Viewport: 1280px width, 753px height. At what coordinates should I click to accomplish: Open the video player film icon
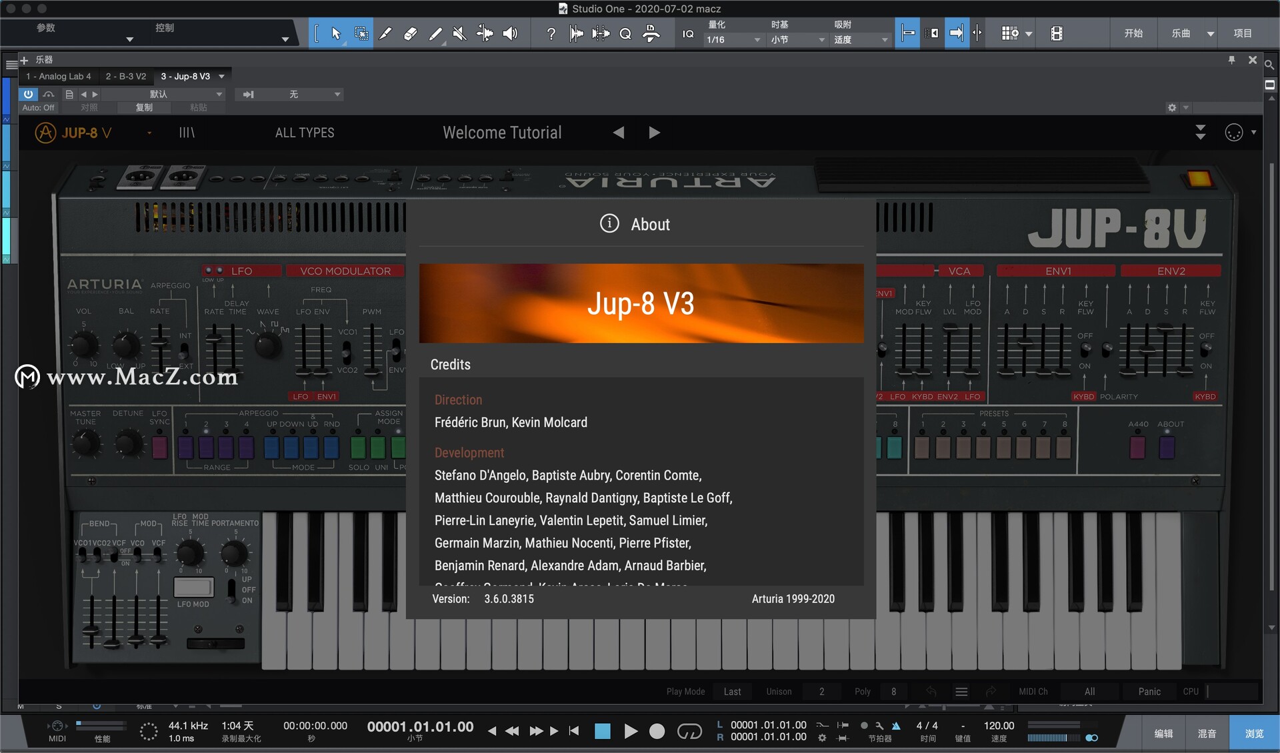pyautogui.click(x=1057, y=33)
